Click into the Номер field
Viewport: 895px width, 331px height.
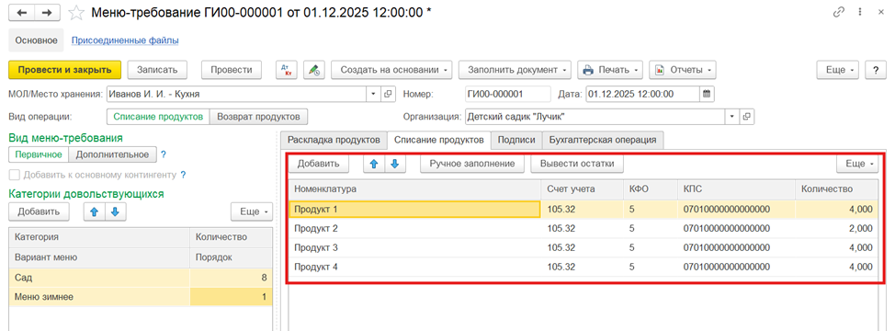(x=507, y=94)
